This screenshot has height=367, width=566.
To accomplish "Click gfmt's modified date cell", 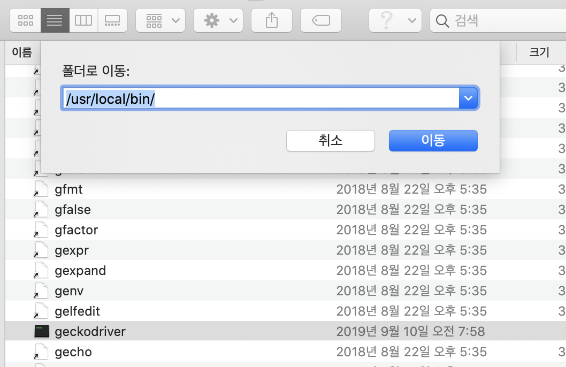I will pos(411,189).
